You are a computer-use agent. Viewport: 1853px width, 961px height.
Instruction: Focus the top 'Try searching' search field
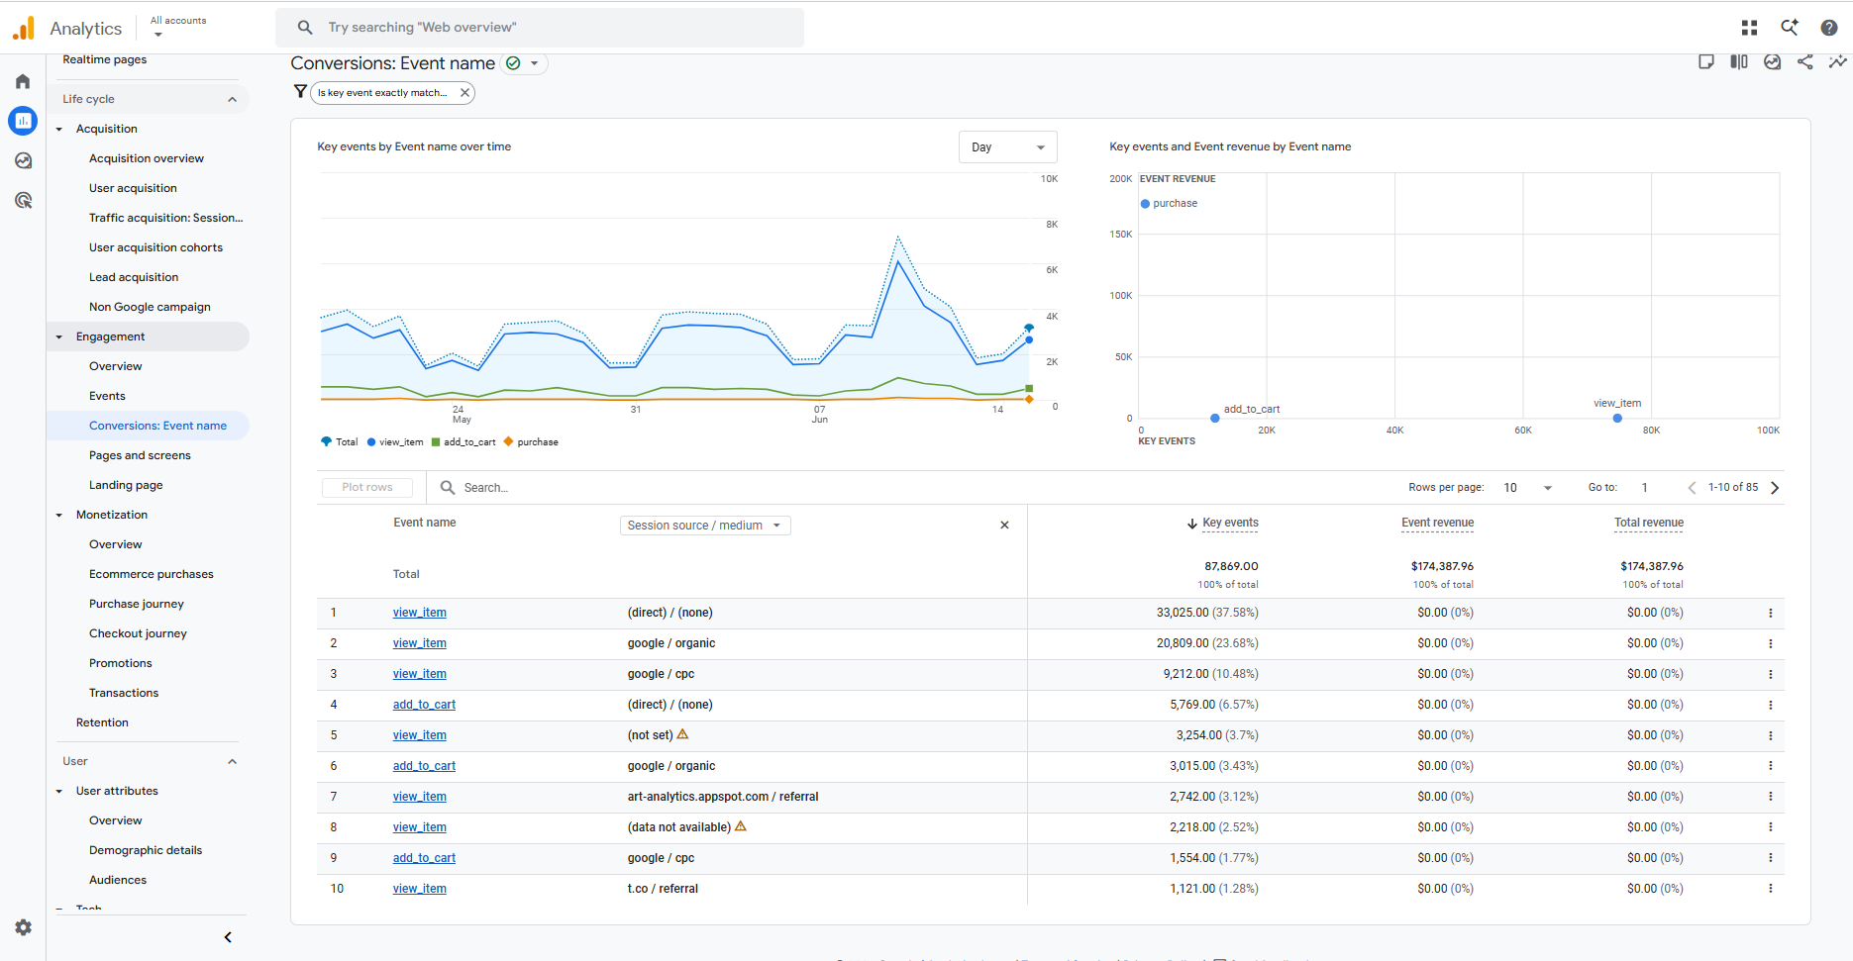tap(540, 28)
